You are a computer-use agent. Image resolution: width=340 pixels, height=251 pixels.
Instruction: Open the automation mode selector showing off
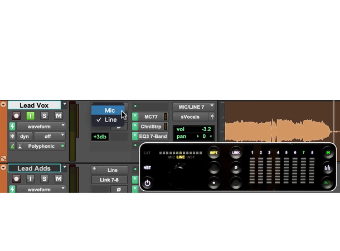tap(50, 136)
